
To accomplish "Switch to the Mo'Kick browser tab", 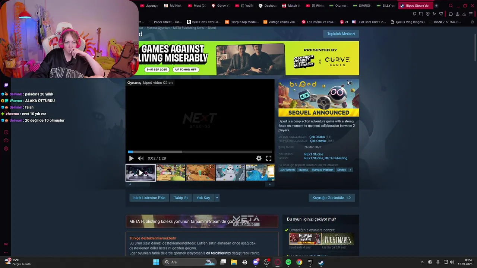I will pos(173,6).
